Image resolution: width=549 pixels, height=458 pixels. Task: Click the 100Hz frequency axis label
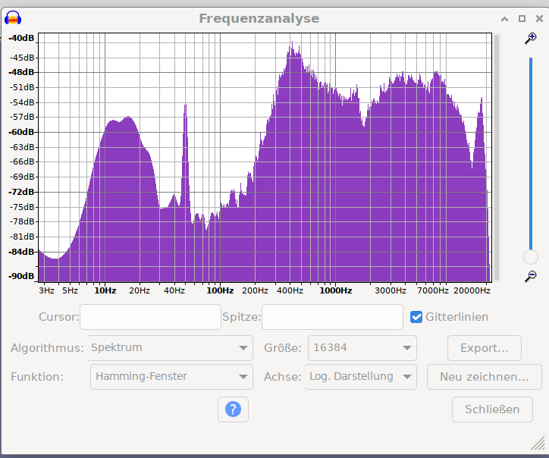[220, 290]
